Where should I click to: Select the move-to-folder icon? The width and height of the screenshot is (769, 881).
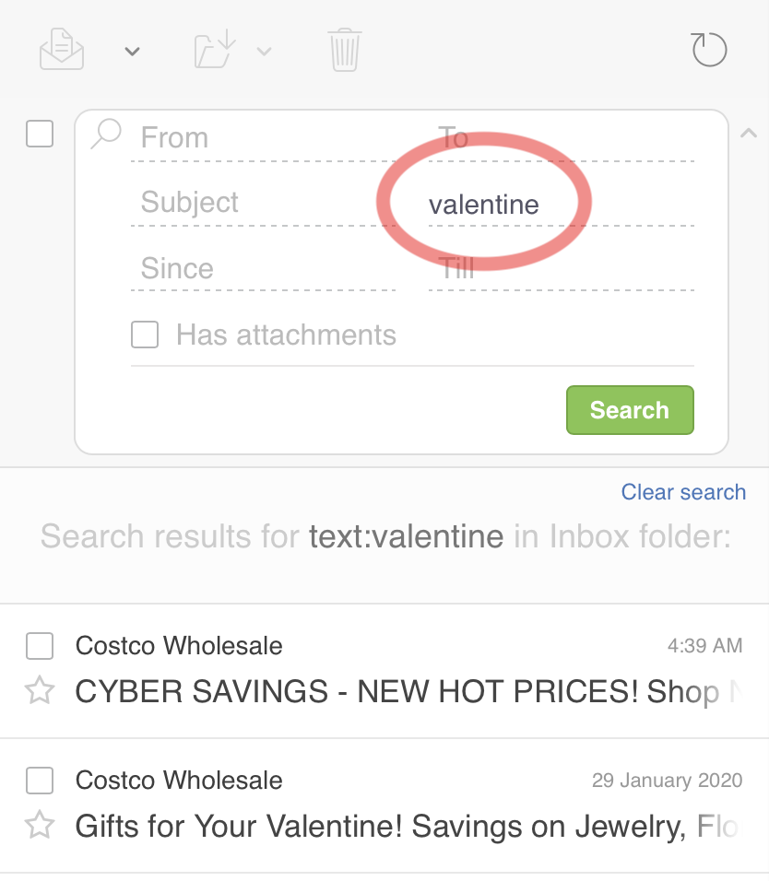[x=212, y=50]
